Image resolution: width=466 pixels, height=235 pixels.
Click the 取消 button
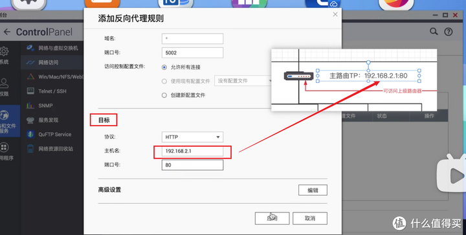310,218
